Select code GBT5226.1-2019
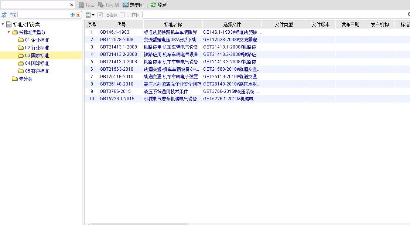Viewport: 410px width, 225px height. tap(117, 99)
